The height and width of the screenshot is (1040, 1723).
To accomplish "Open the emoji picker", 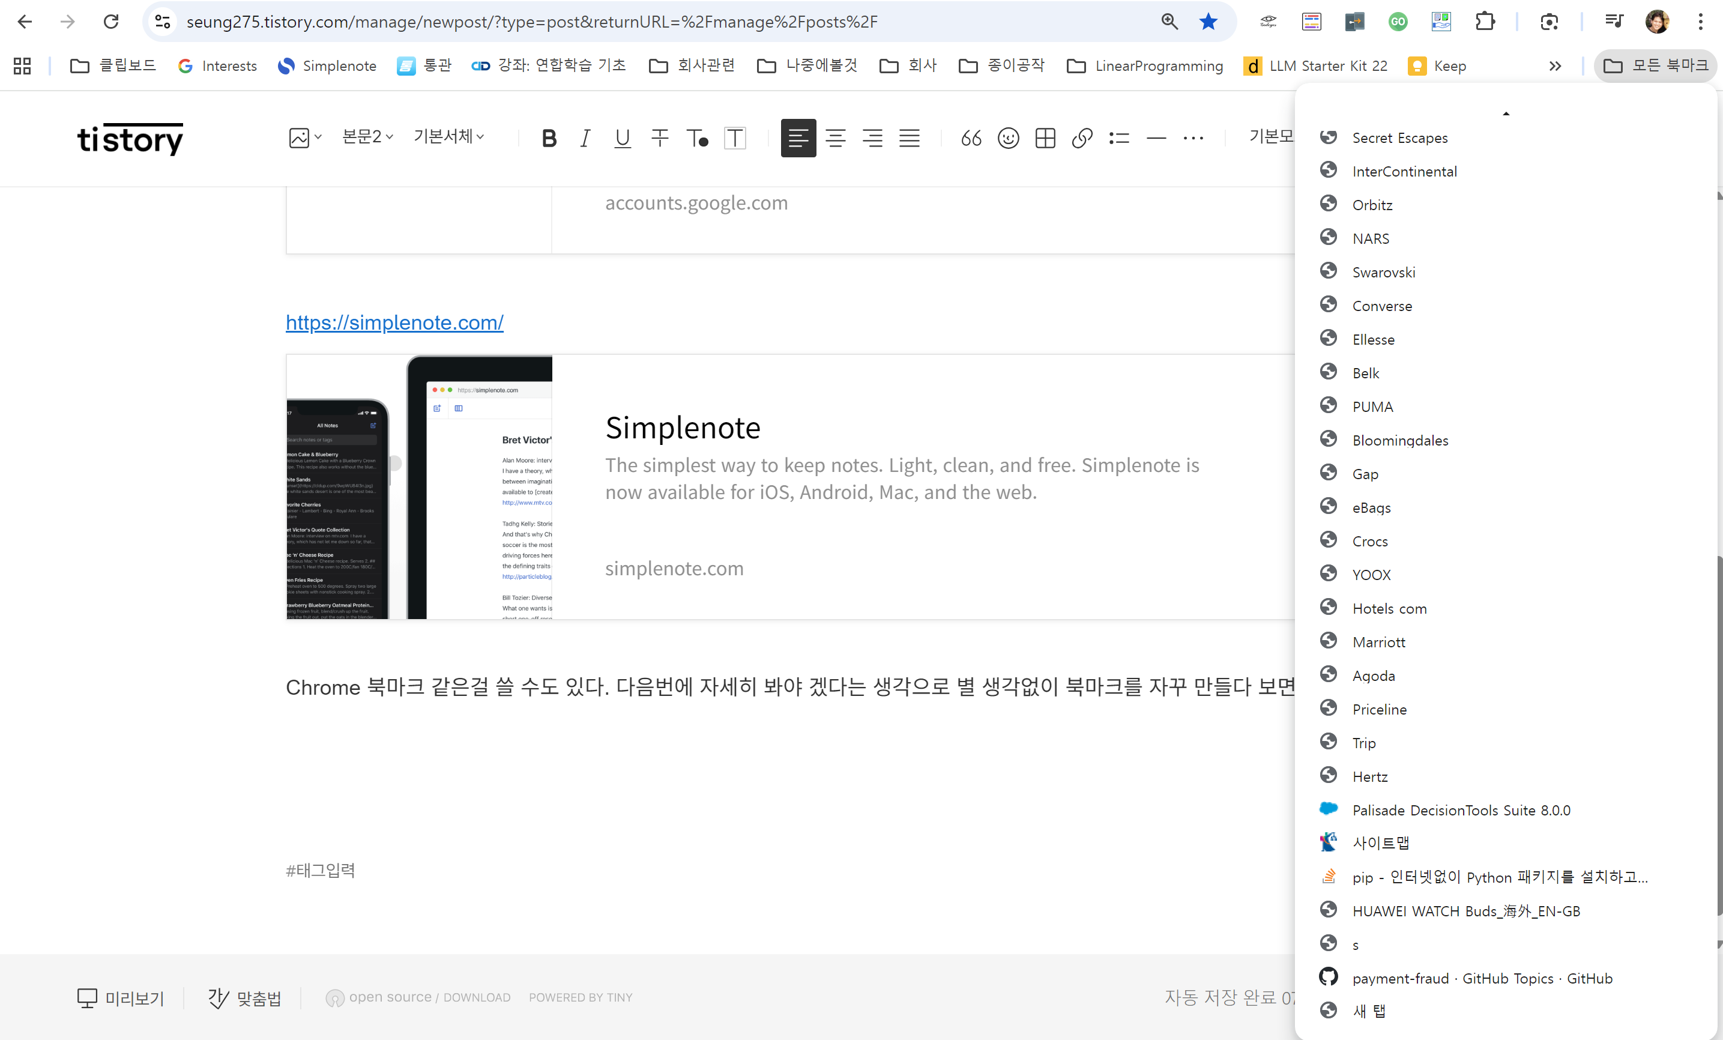I will click(1007, 138).
